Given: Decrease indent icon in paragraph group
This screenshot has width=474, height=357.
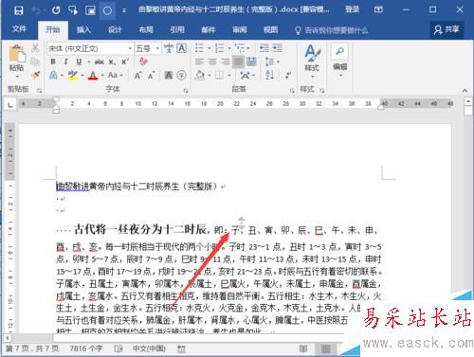Looking at the screenshot, I should pyautogui.click(x=264, y=48).
